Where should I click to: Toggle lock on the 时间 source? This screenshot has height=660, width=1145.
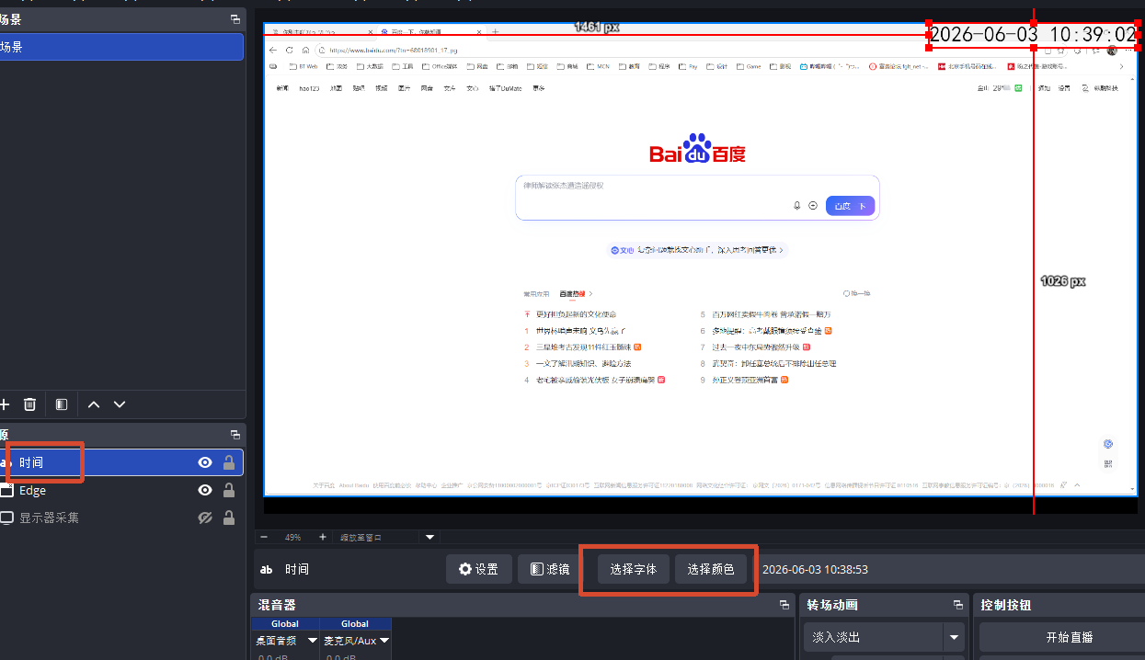pos(229,463)
